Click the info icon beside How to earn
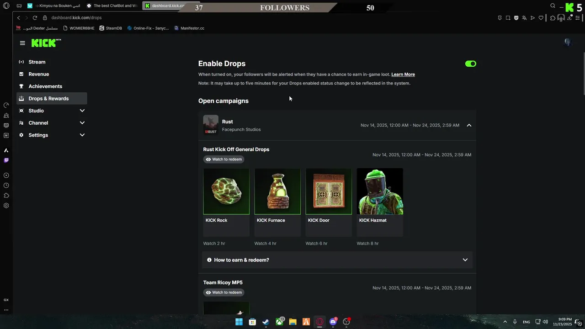Image resolution: width=585 pixels, height=329 pixels. [x=209, y=260]
